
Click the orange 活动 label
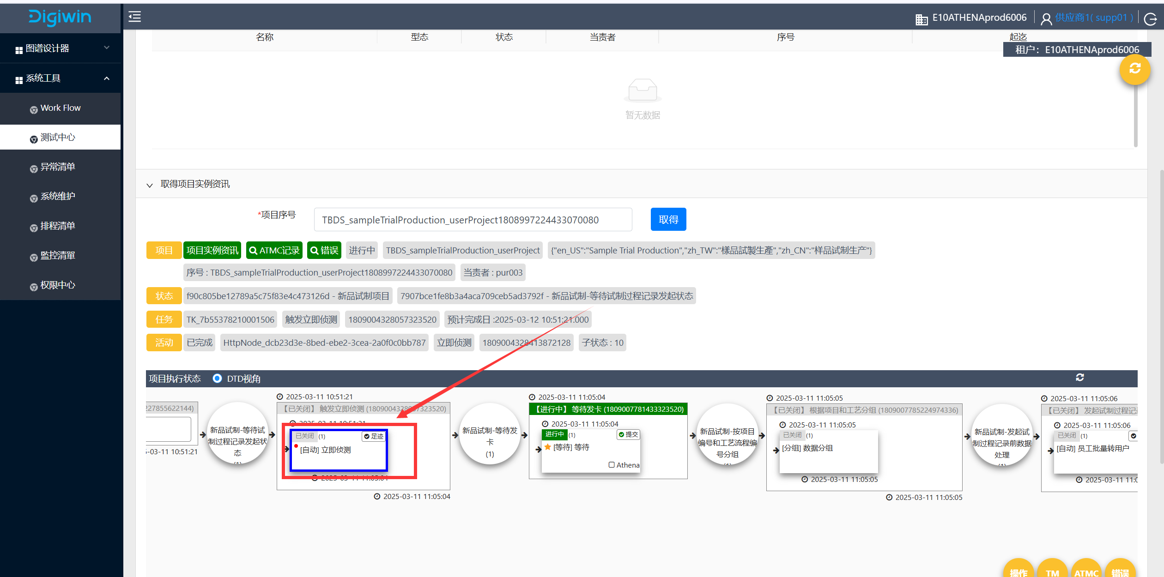pyautogui.click(x=164, y=343)
